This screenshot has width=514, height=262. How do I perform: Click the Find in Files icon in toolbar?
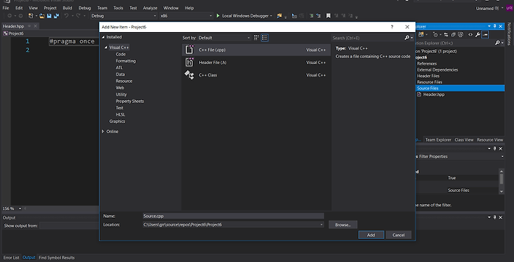click(279, 16)
